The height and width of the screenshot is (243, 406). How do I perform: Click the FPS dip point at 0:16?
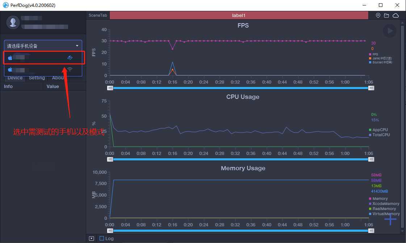172,49
